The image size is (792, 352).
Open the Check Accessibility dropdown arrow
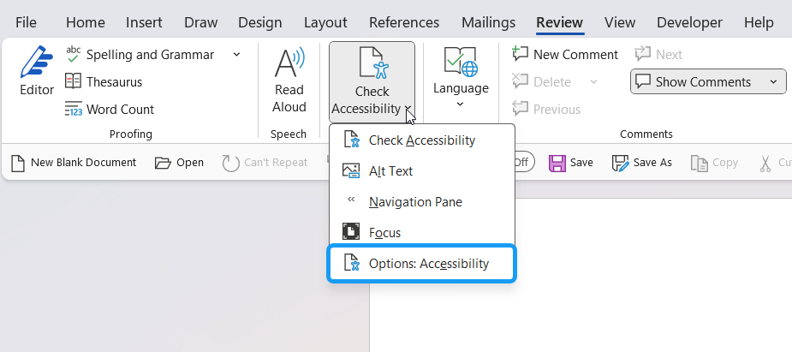point(408,110)
